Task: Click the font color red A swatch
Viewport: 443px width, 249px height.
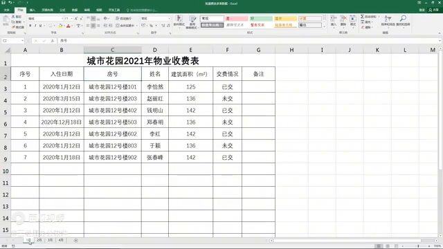Action: (x=68, y=26)
